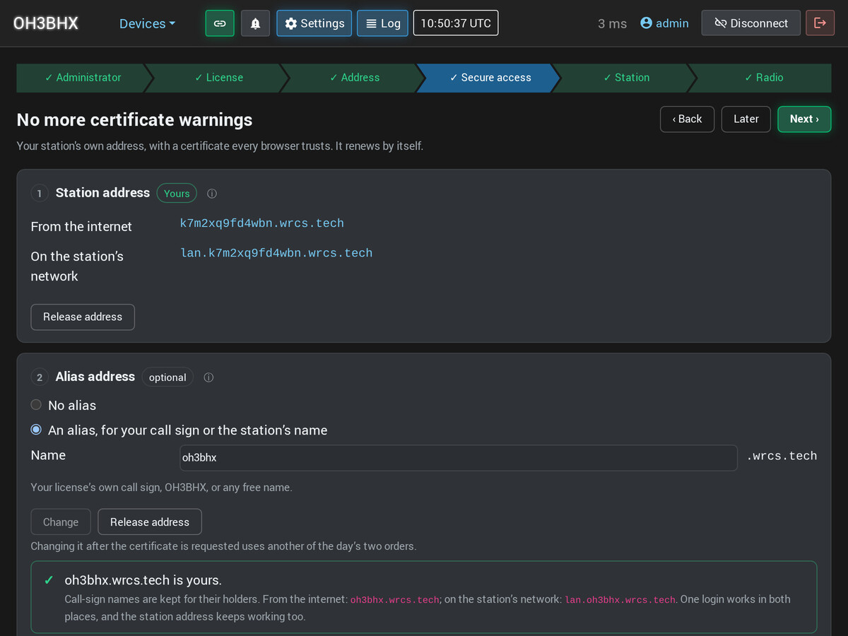848x636 pixels.
Task: Open Settings with gear icon
Action: (x=314, y=23)
